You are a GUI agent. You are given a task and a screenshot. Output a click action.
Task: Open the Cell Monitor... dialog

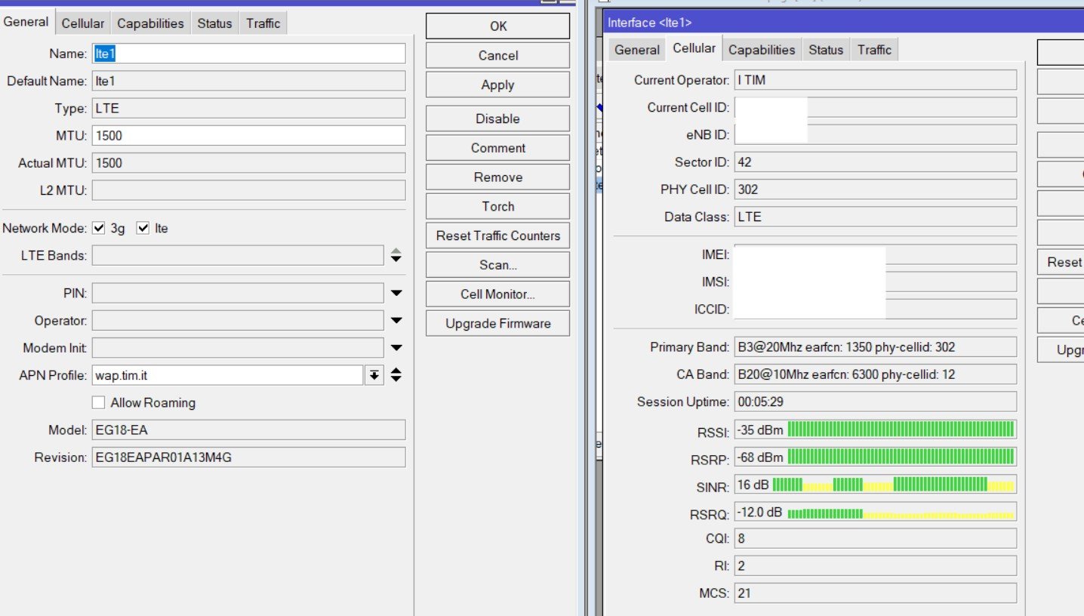[x=497, y=294]
